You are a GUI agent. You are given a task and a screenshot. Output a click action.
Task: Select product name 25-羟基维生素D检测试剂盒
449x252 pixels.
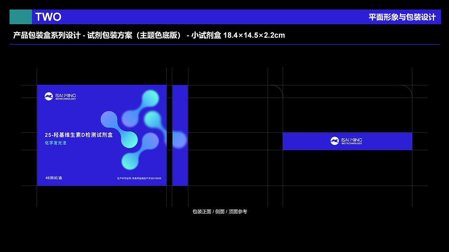pyautogui.click(x=79, y=135)
